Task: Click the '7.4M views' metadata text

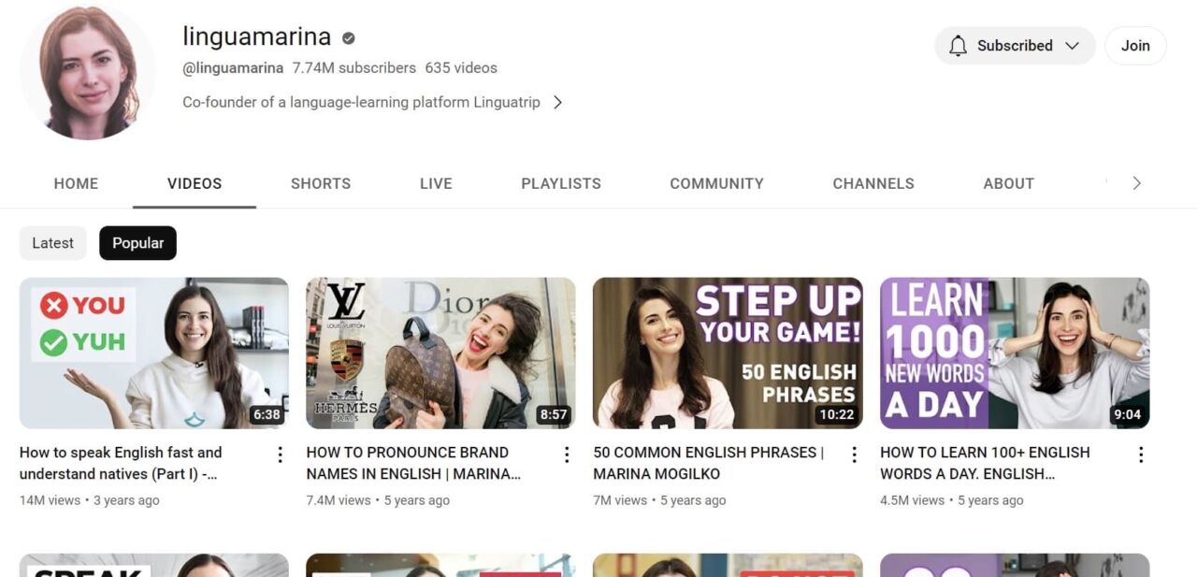Action: (339, 500)
